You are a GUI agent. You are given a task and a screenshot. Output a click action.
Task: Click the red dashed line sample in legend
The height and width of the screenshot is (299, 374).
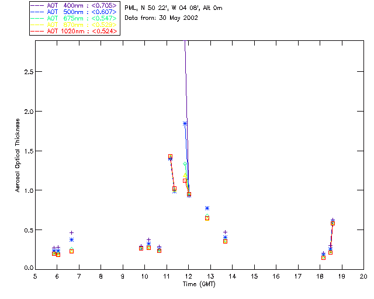point(37,31)
